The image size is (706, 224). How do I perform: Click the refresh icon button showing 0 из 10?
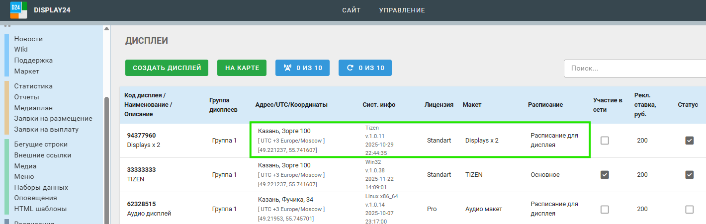click(x=365, y=68)
